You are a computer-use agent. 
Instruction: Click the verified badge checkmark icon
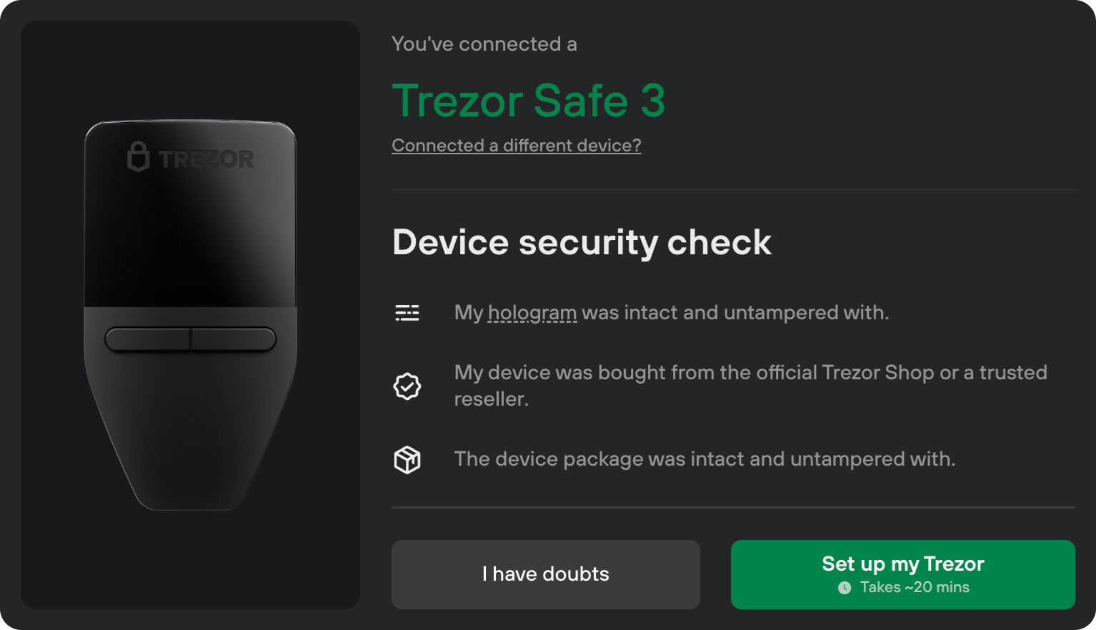pyautogui.click(x=407, y=386)
